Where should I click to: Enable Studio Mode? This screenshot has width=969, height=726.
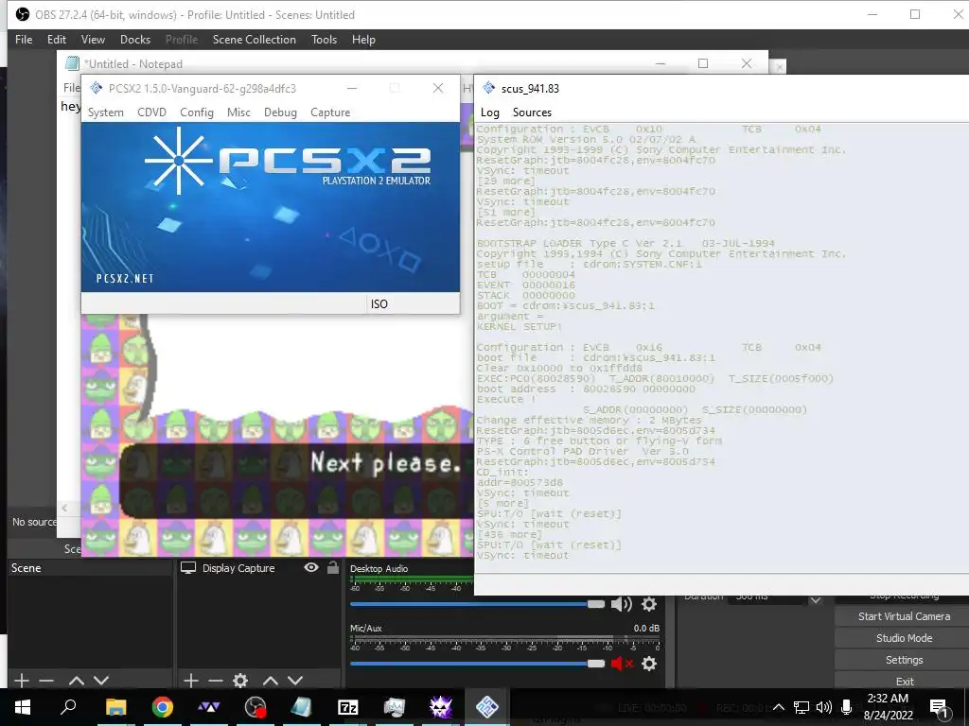(904, 638)
